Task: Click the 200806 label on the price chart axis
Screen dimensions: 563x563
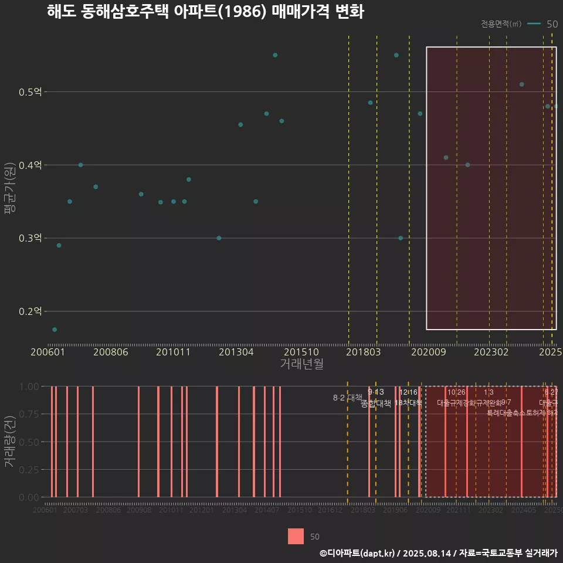Action: point(111,352)
